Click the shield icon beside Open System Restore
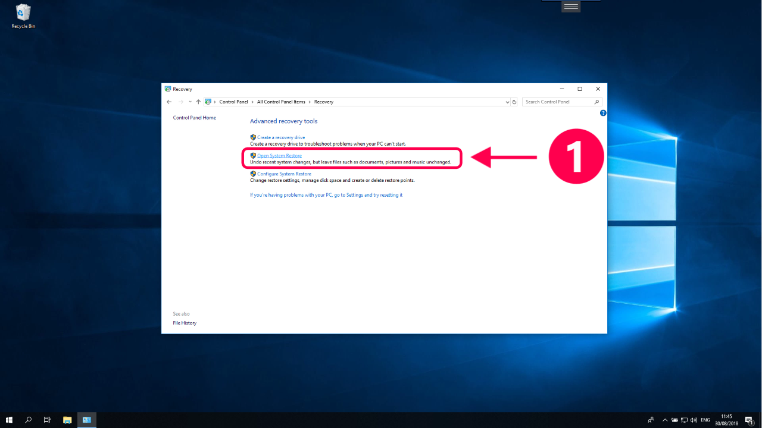Viewport: 762px width, 428px height. [253, 156]
